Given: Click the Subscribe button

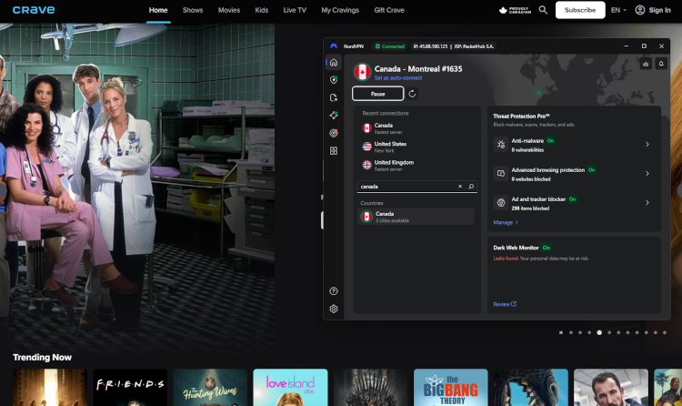Looking at the screenshot, I should pyautogui.click(x=580, y=10).
